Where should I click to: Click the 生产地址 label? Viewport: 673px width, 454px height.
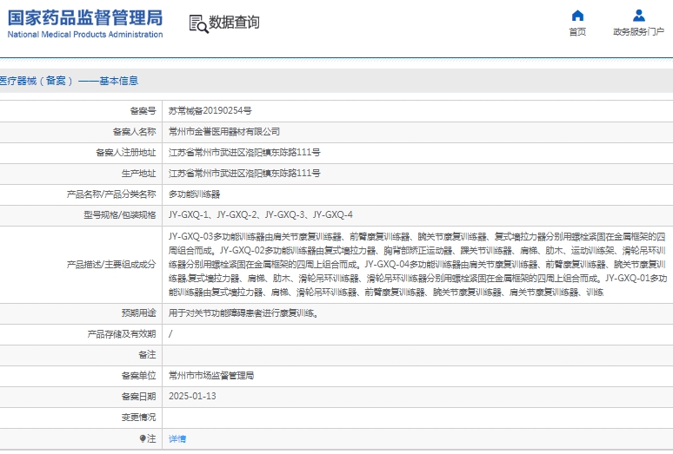pyautogui.click(x=138, y=174)
